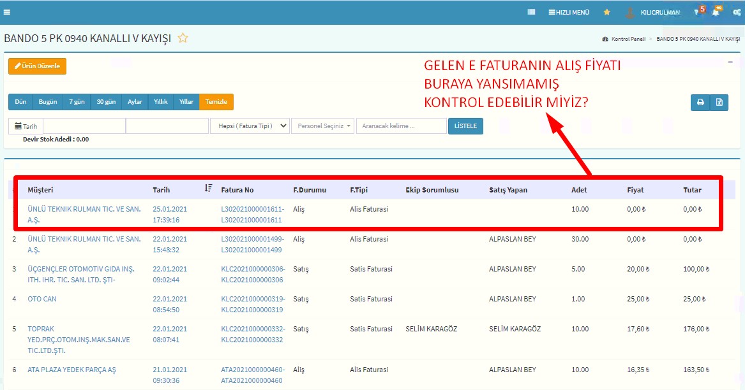Select the 30 gün date filter
Screen dimensions: 745x390
pos(106,102)
